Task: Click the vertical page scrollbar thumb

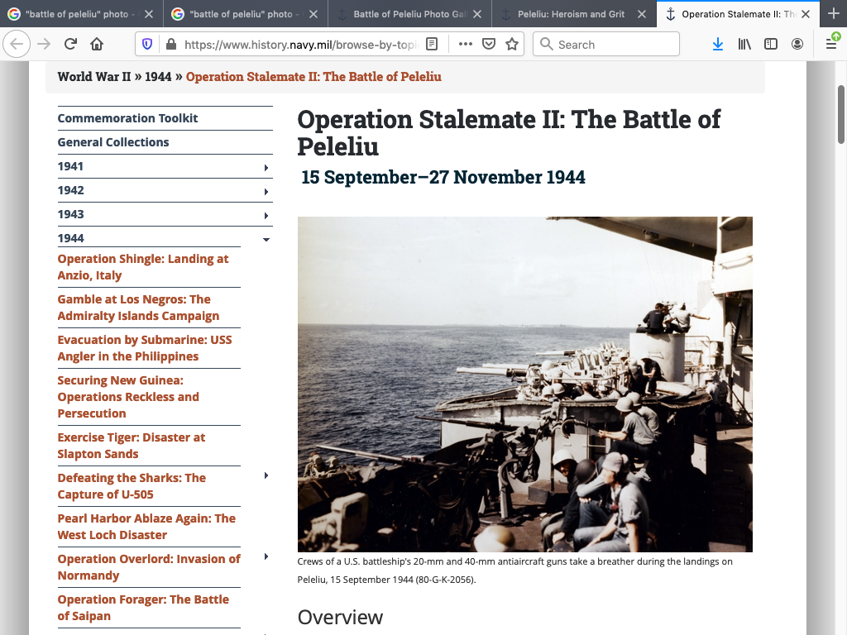Action: [x=841, y=114]
